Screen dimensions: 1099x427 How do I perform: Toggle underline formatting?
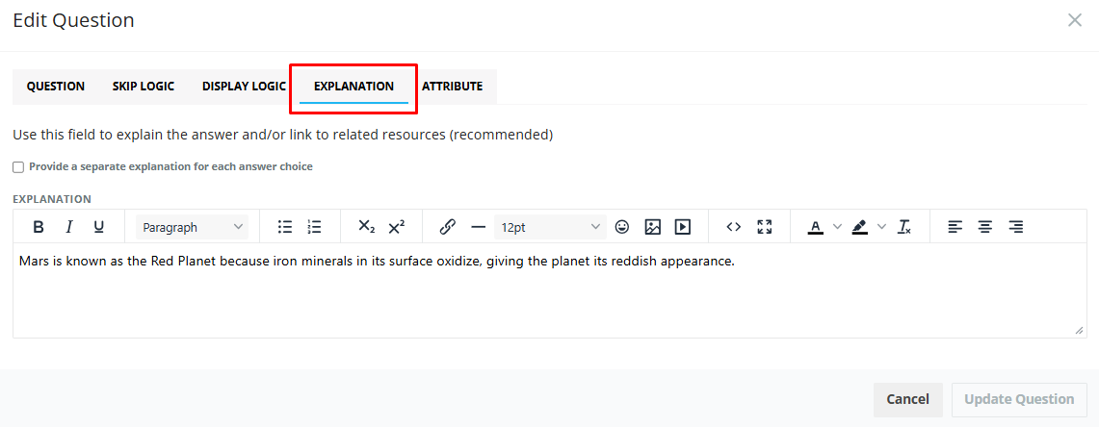click(x=99, y=227)
